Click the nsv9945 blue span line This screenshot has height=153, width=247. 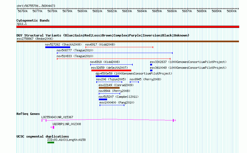pyautogui.click(x=134, y=82)
